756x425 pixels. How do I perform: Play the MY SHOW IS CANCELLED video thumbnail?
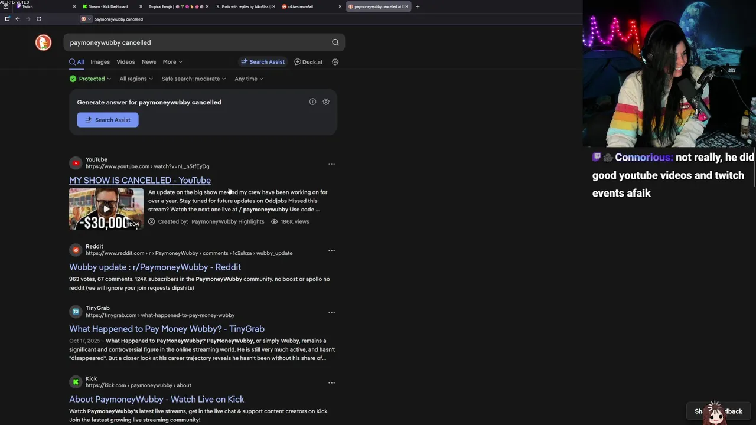(x=106, y=208)
